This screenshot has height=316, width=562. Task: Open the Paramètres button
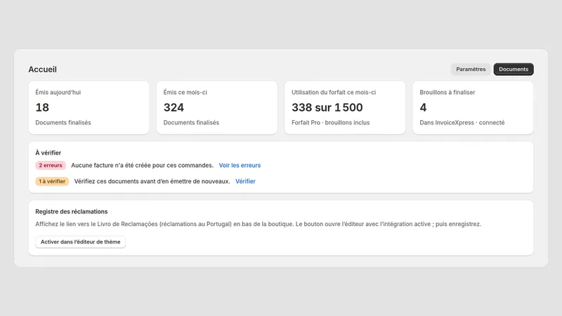click(x=471, y=69)
